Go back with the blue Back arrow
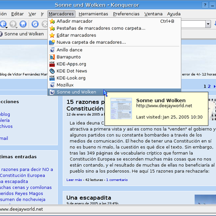 click(3, 24)
